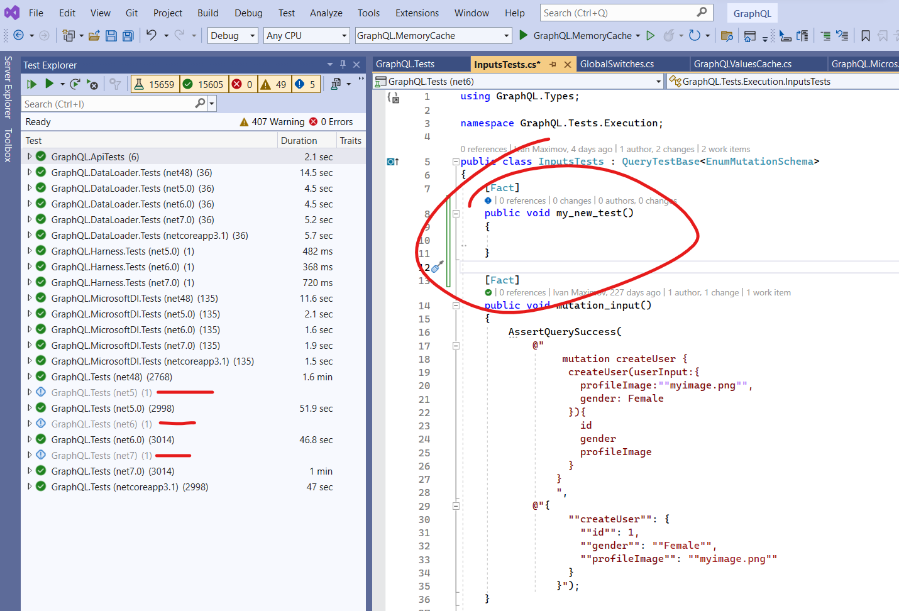Screen dimensions: 899x611
Task: Click the '1 work item' CodeLens above mutation_input
Action: pyautogui.click(x=768, y=292)
